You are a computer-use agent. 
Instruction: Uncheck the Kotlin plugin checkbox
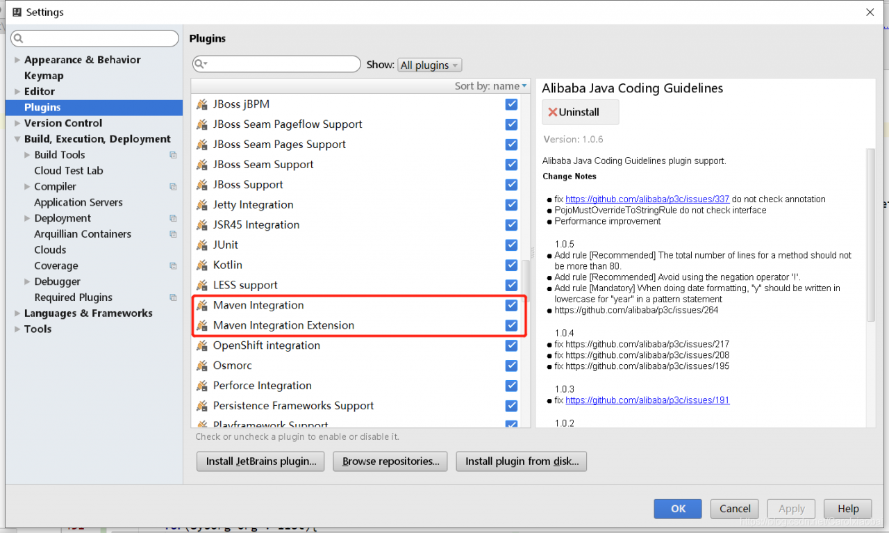click(x=512, y=265)
